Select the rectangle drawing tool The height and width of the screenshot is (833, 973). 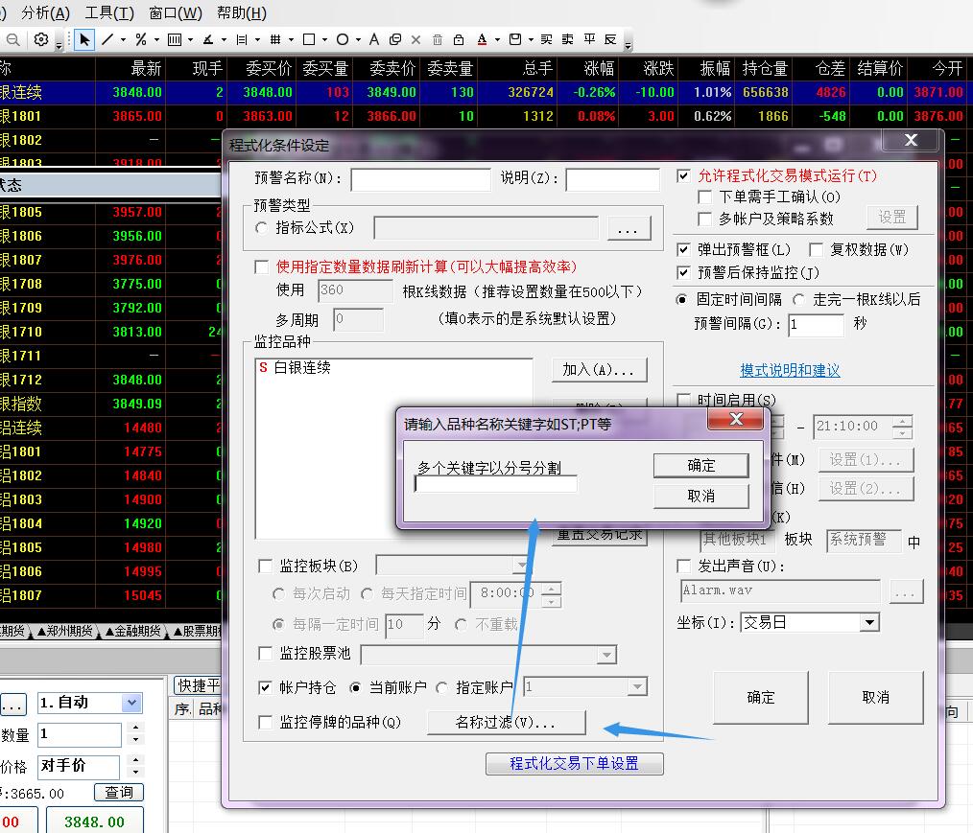(x=309, y=39)
